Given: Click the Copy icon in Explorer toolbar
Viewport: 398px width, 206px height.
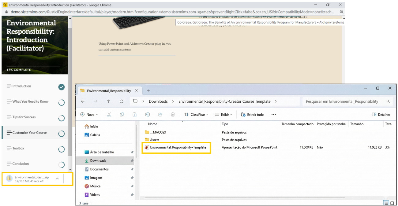Looking at the screenshot, I should tap(122, 115).
